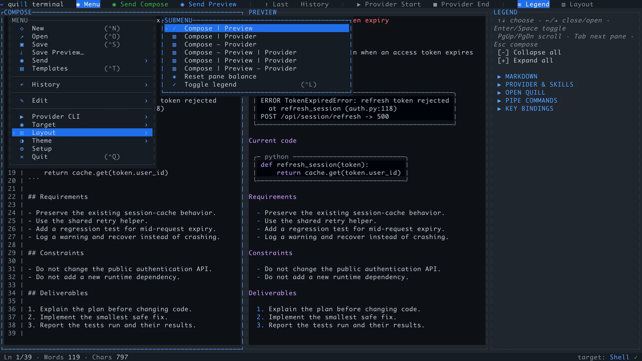Click layout icon beside 'Compose | Preview – Provider'

174,69
